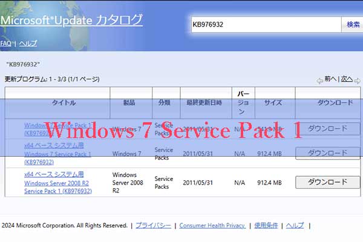Sort by 最終更新日時 column header
Image resolution: width=363 pixels, height=242 pixels.
click(x=204, y=102)
